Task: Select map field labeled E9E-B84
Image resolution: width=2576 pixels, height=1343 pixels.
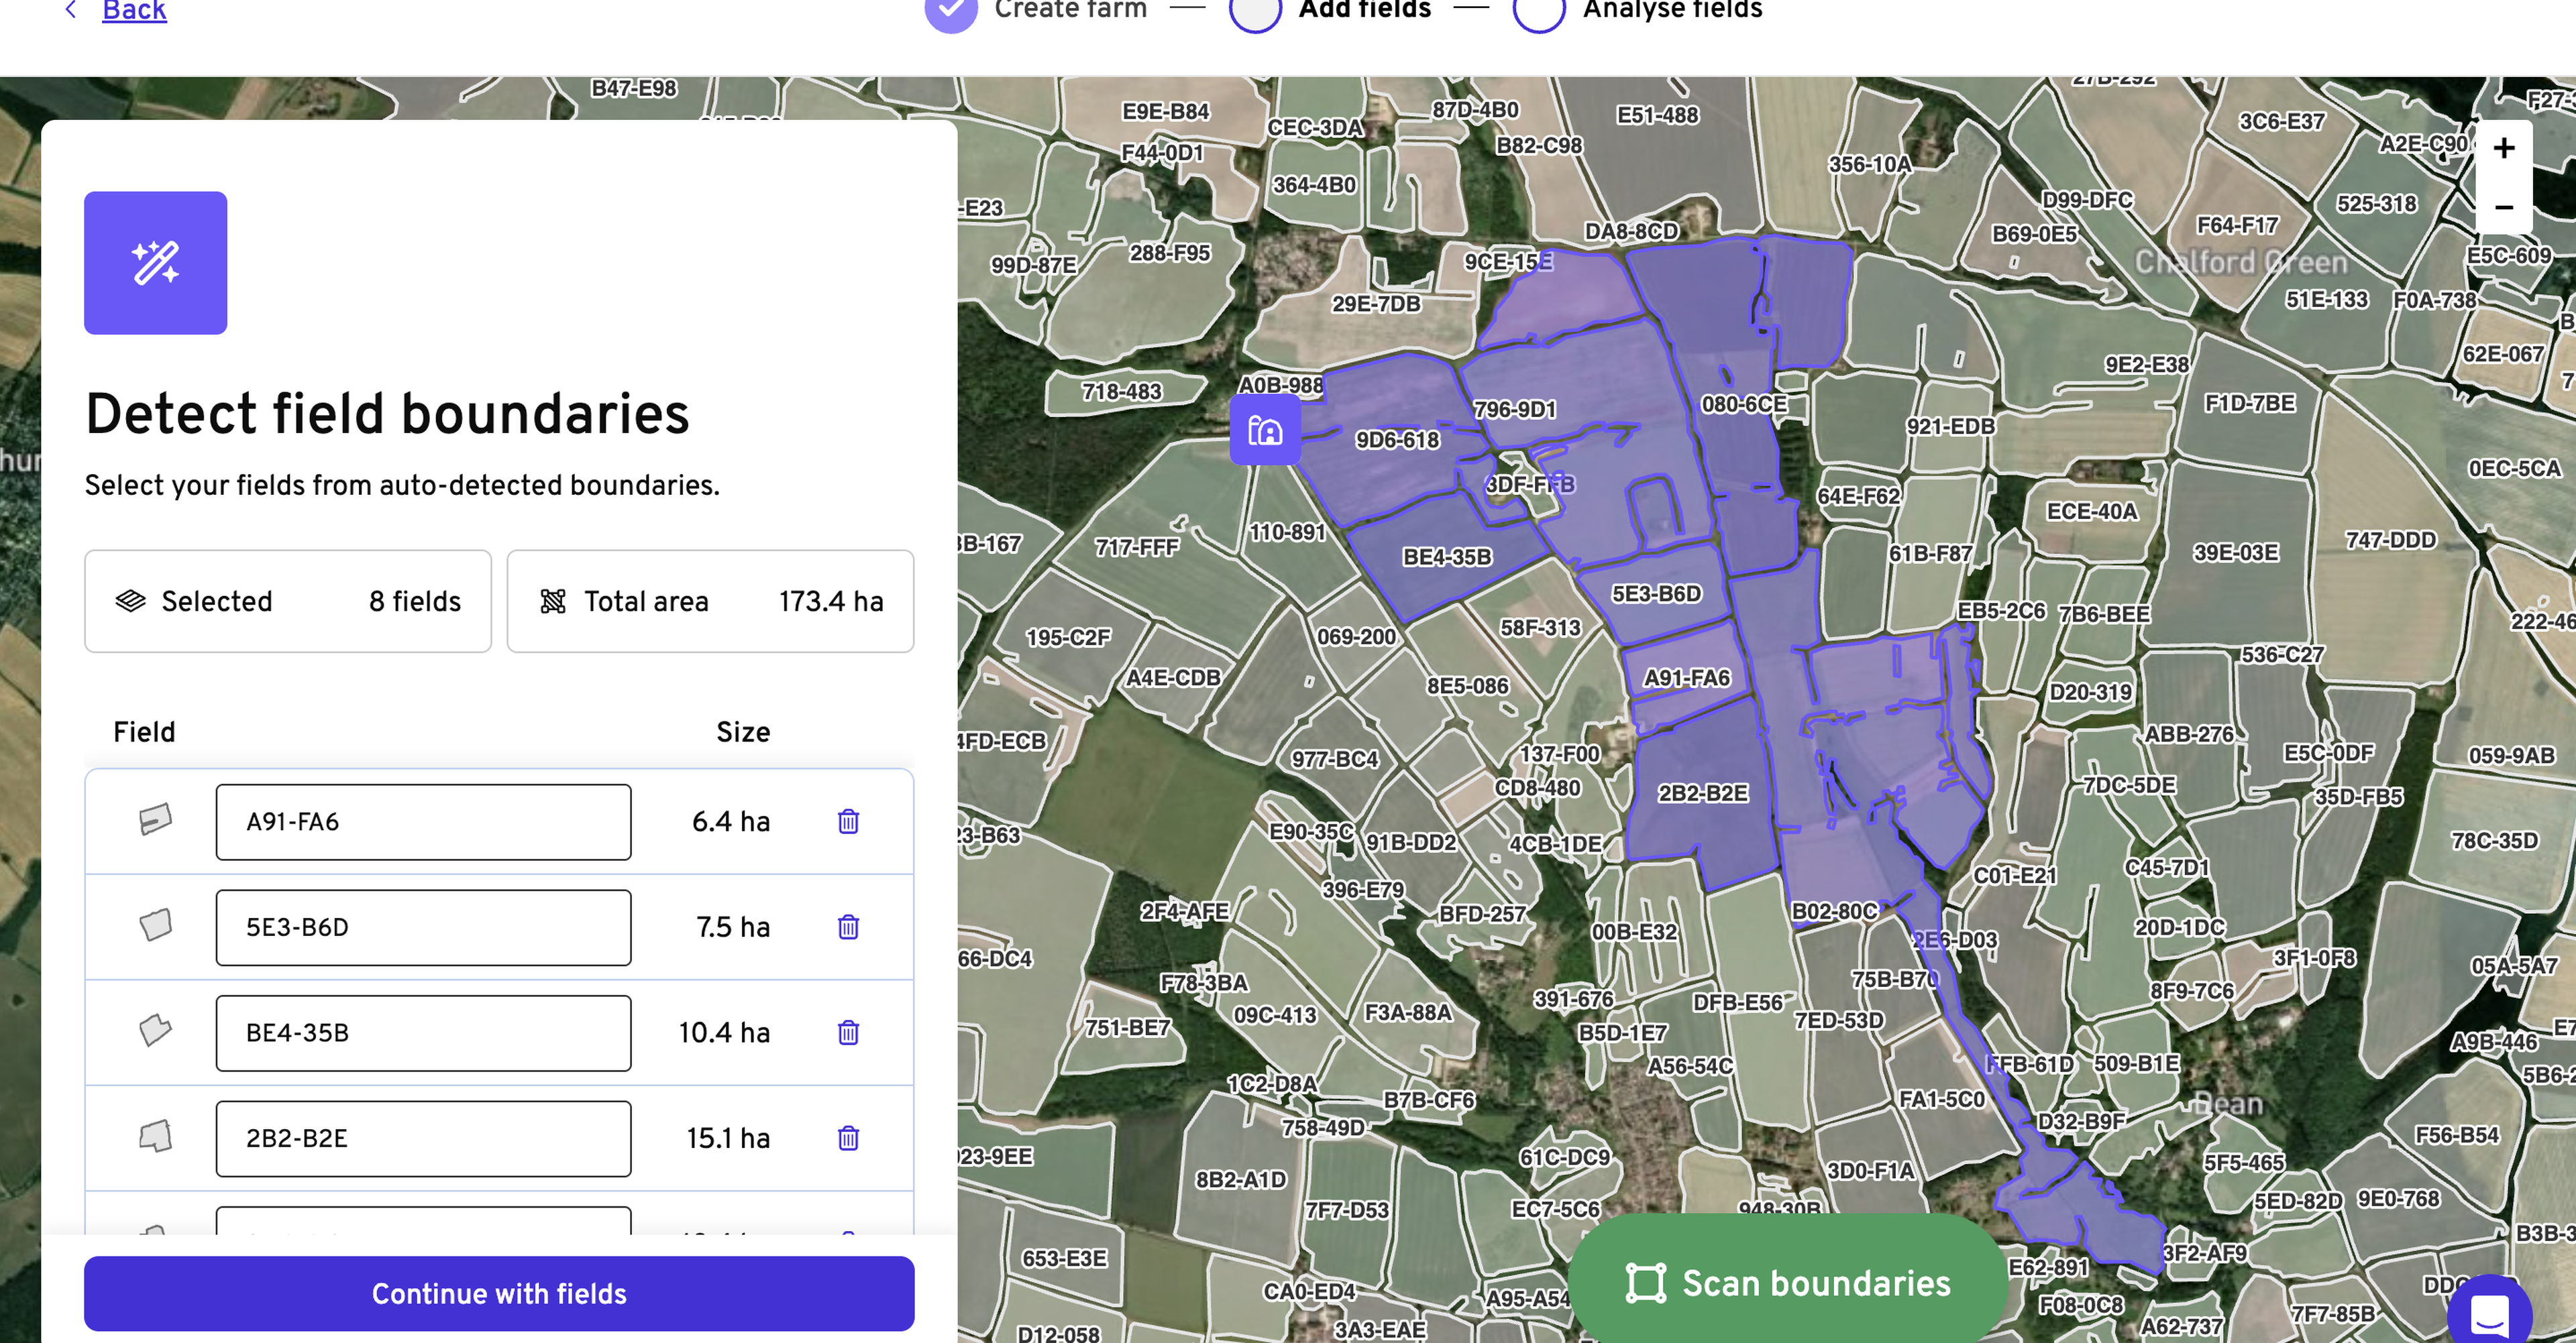Action: 1166,111
